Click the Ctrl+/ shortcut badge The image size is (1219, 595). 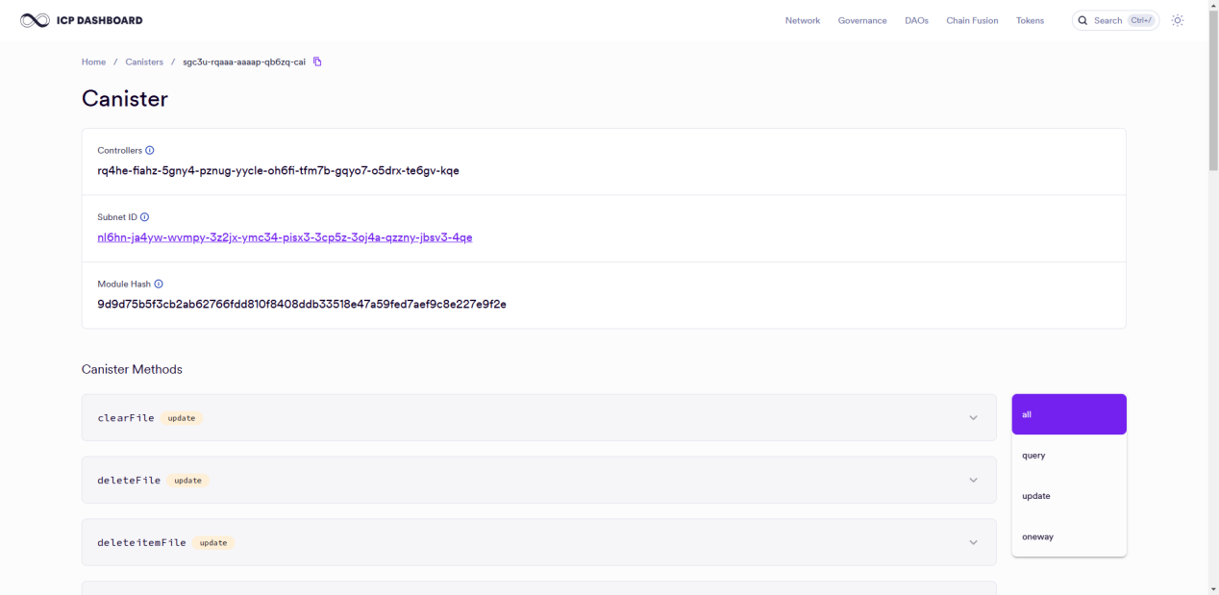[x=1141, y=20]
